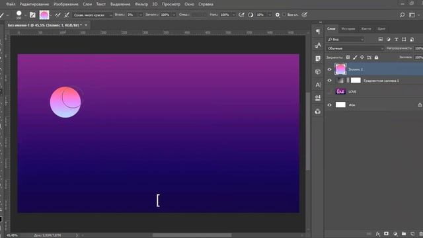The image size is (423, 238).
Task: Toggle lock image pixels brush icon
Action: pyautogui.click(x=355, y=58)
